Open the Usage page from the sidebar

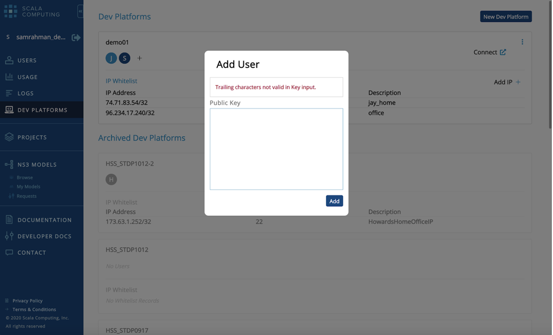[27, 77]
